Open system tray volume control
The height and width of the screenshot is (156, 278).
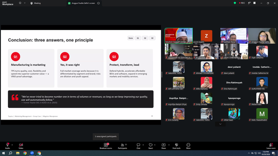[x=259, y=153]
